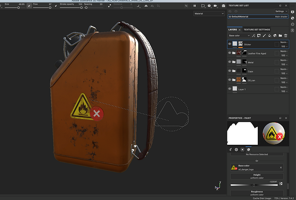Click Base color oil_danger_logo resource slot
The height and width of the screenshot is (200, 296).
click(x=257, y=167)
